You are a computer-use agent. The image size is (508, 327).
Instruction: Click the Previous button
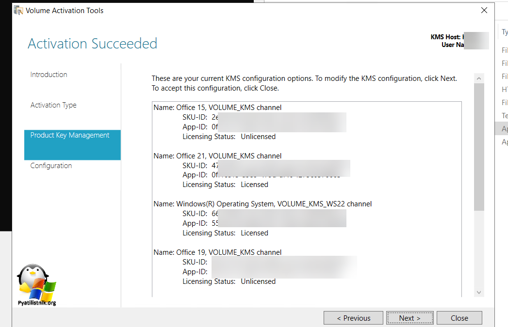click(353, 318)
